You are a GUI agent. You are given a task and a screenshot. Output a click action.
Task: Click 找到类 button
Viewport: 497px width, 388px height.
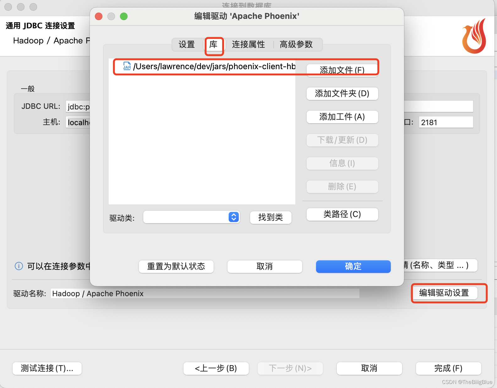270,217
